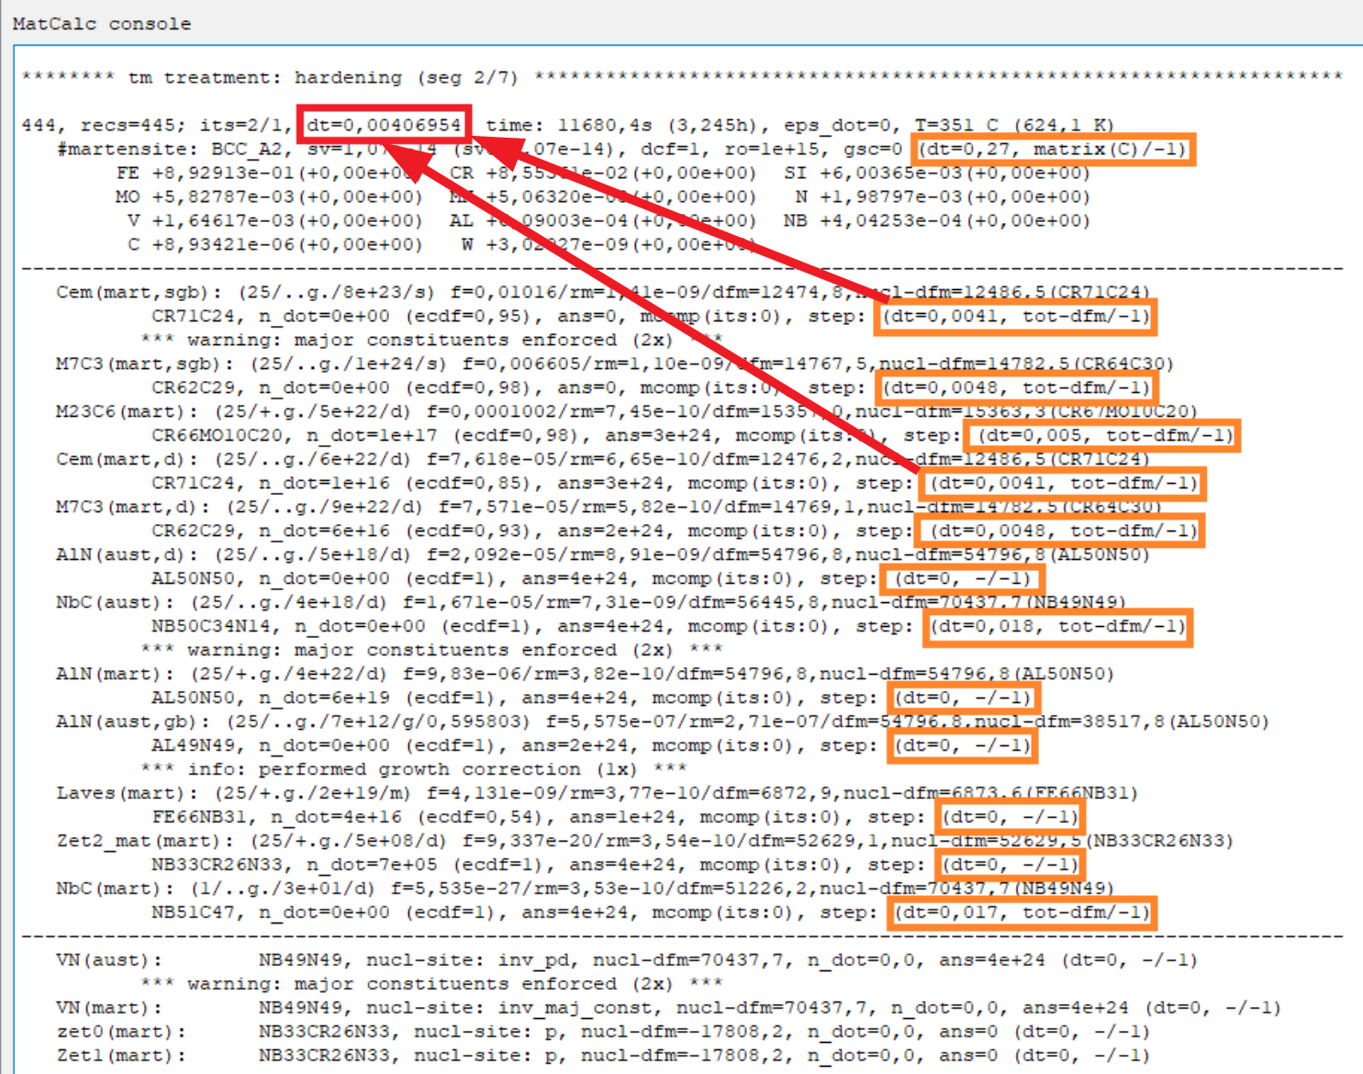
Task: Click the Cem(mart,d) dt=0,0041 step box
Action: (1064, 483)
